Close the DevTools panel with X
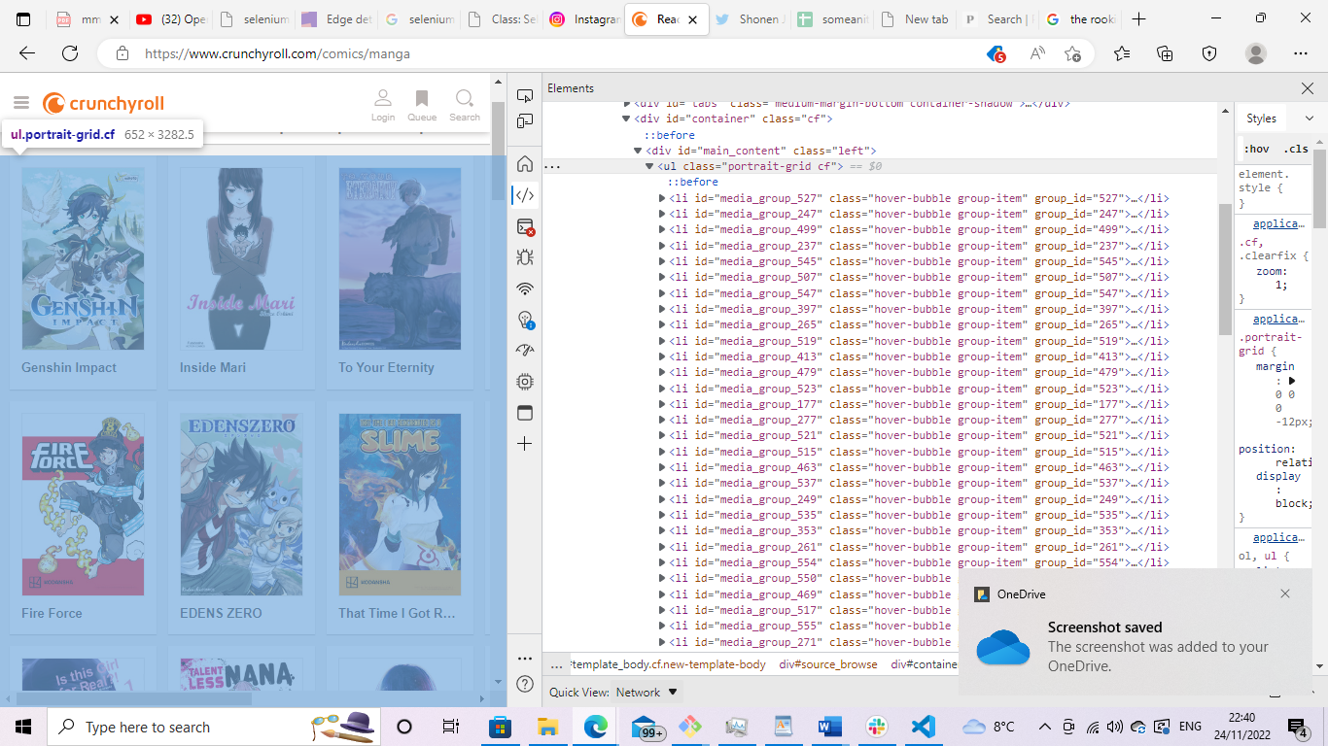Viewport: 1328px width, 746px height. pyautogui.click(x=1308, y=88)
